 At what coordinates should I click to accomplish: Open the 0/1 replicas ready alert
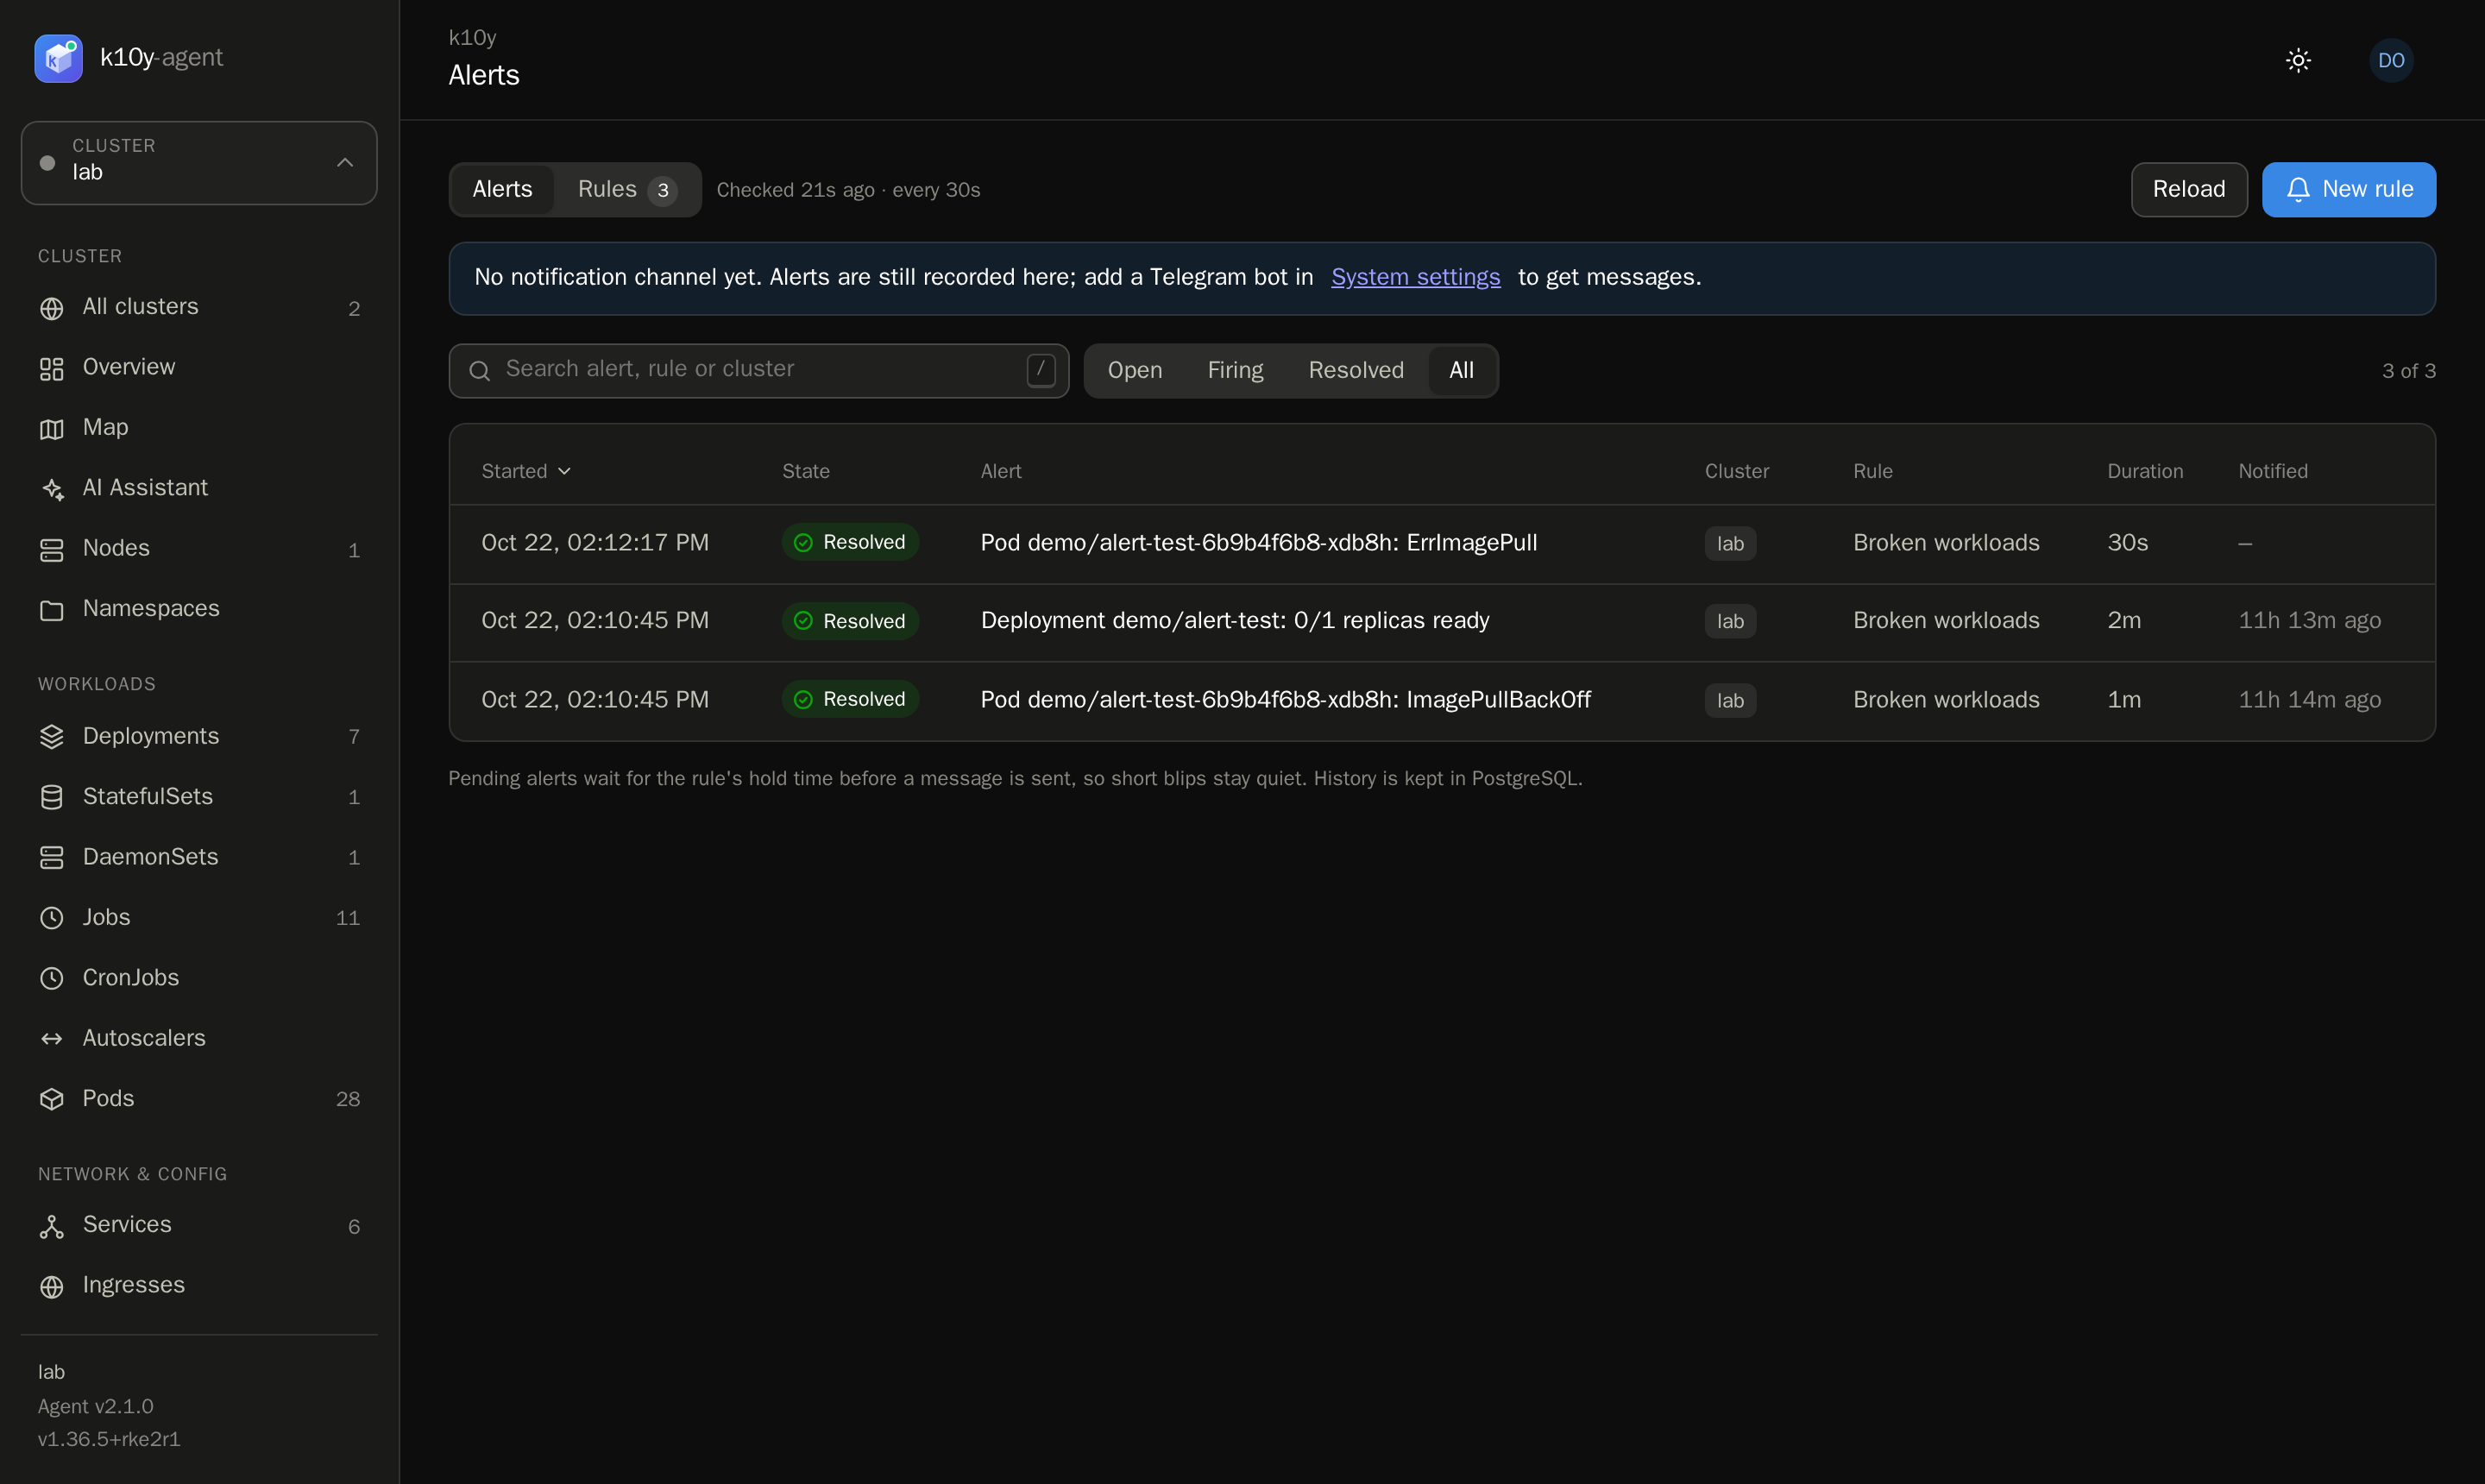click(1442, 621)
